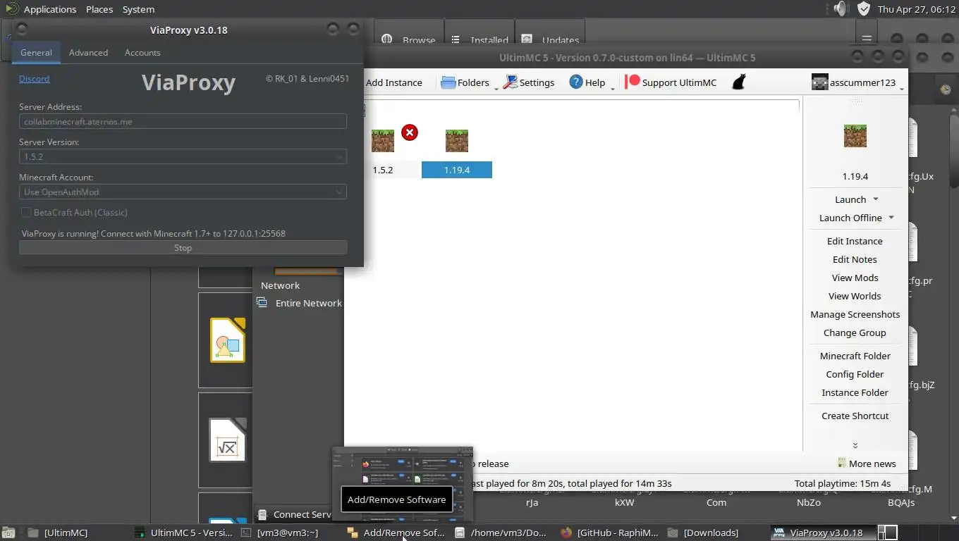This screenshot has height=541, width=959.
Task: Click Edit Notes in the sidebar
Action: point(855,259)
